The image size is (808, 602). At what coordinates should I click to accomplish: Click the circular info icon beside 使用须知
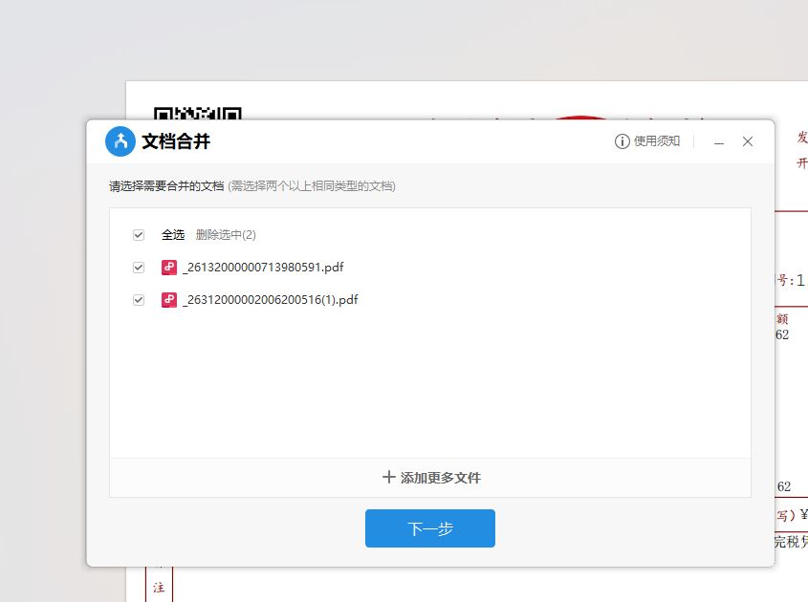pyautogui.click(x=622, y=140)
